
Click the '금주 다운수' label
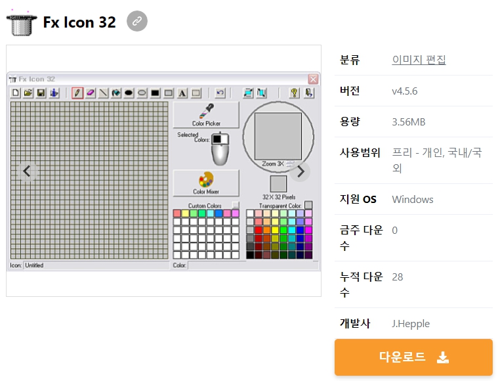click(362, 238)
